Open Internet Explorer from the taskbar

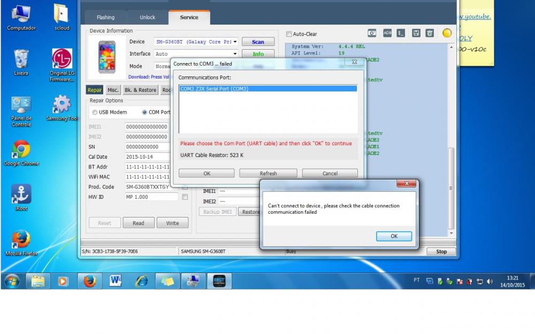point(142,281)
